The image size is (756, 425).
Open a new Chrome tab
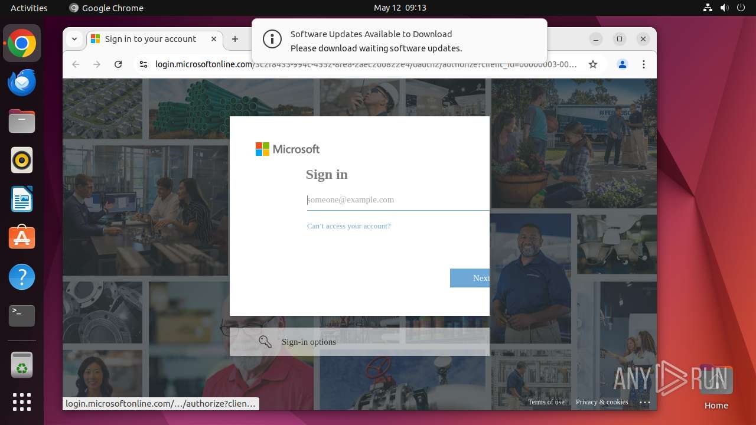(235, 39)
